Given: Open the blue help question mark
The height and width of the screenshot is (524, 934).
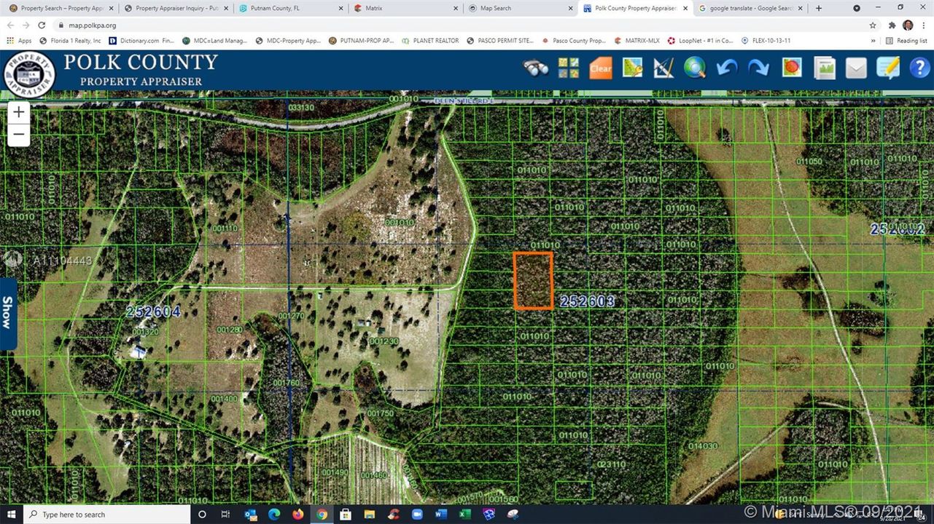Looking at the screenshot, I should coord(919,68).
